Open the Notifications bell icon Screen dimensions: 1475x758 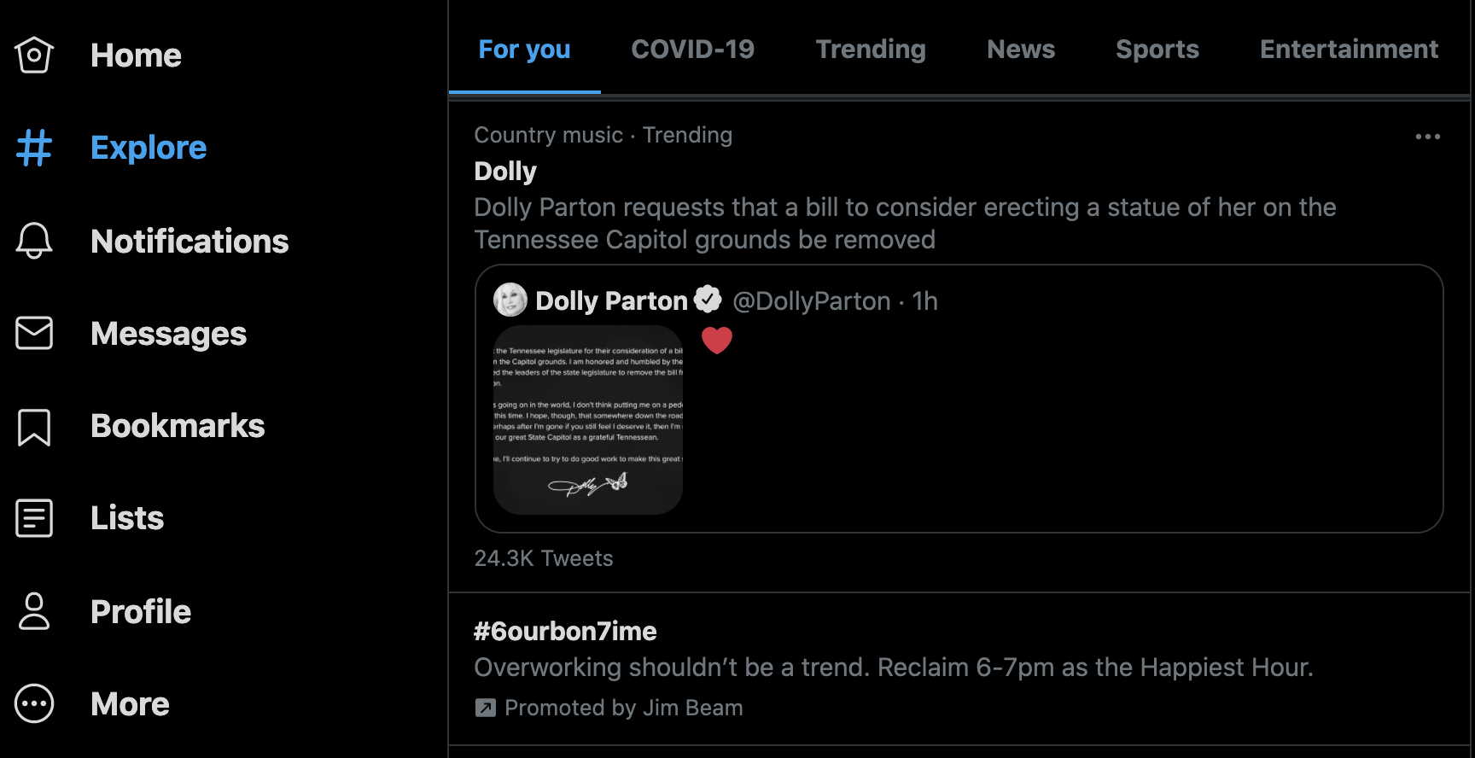[x=34, y=241]
